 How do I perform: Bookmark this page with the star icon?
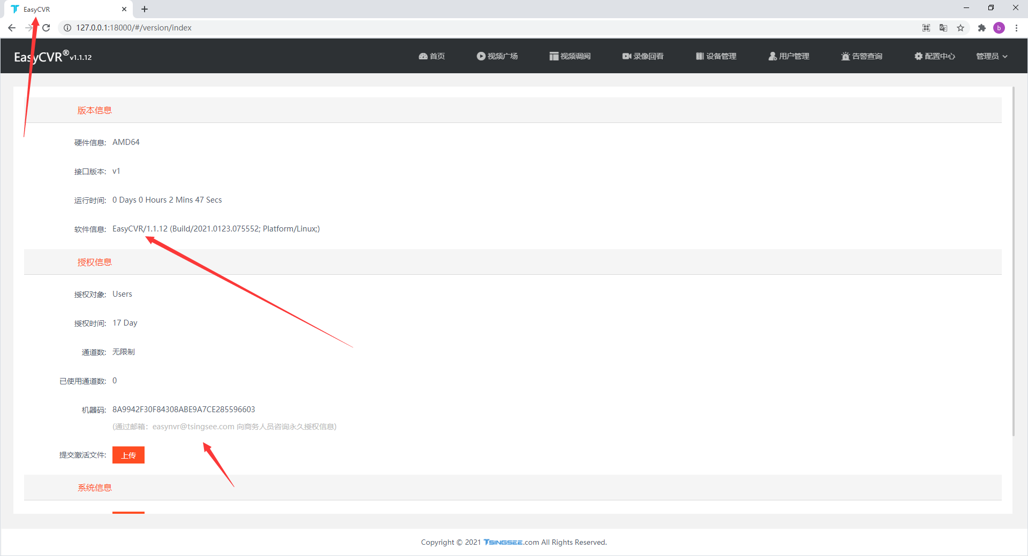tap(961, 28)
